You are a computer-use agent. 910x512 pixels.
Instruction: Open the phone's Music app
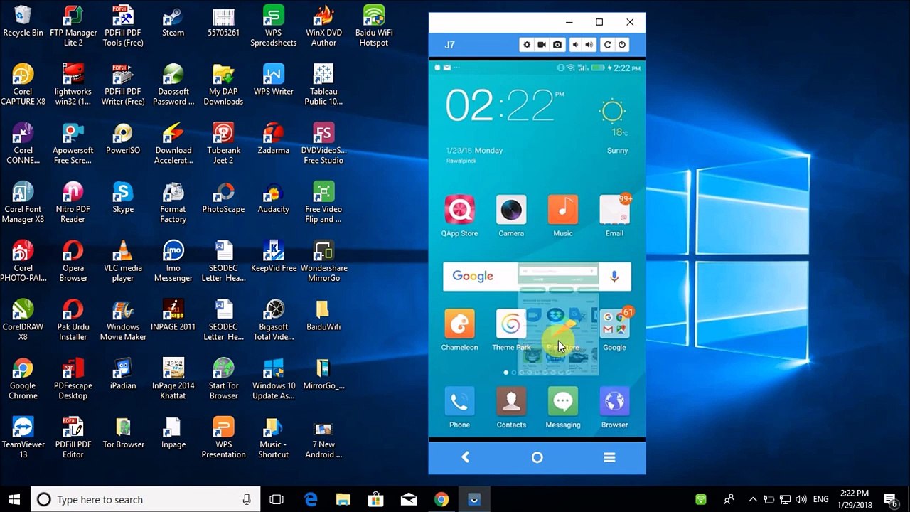[563, 215]
